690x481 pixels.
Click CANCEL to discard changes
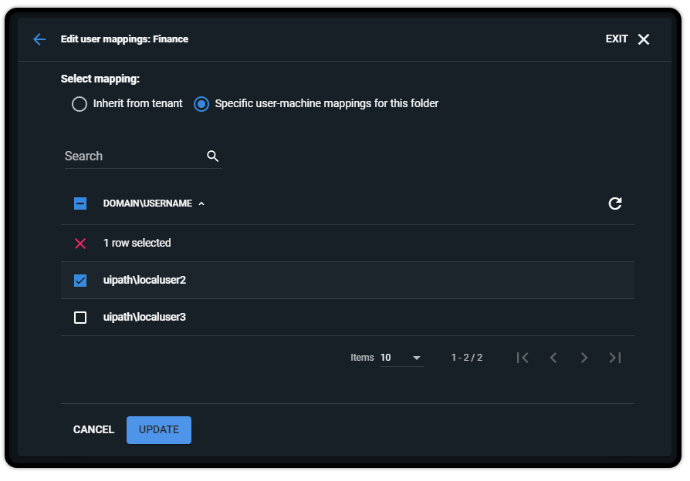coord(93,429)
